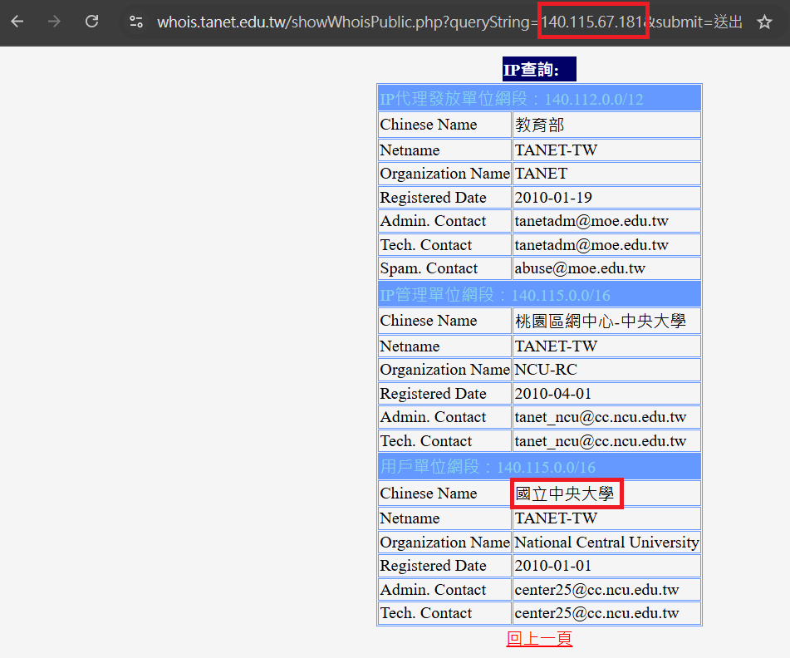Open site information icon in address bar
Image resolution: width=790 pixels, height=658 pixels.
pos(136,22)
